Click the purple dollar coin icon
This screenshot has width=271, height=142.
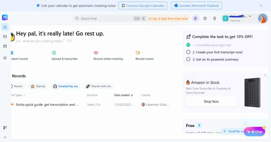click(x=195, y=19)
